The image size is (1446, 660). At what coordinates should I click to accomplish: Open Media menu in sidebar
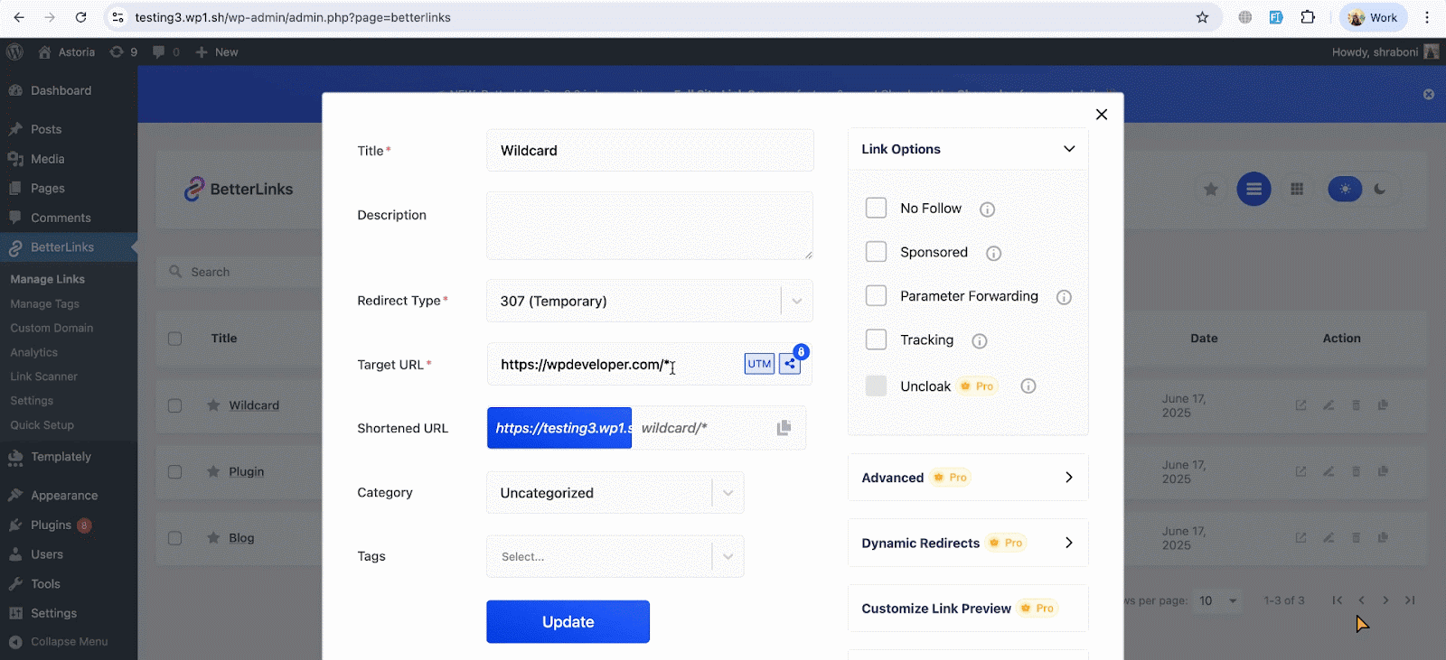tap(47, 159)
